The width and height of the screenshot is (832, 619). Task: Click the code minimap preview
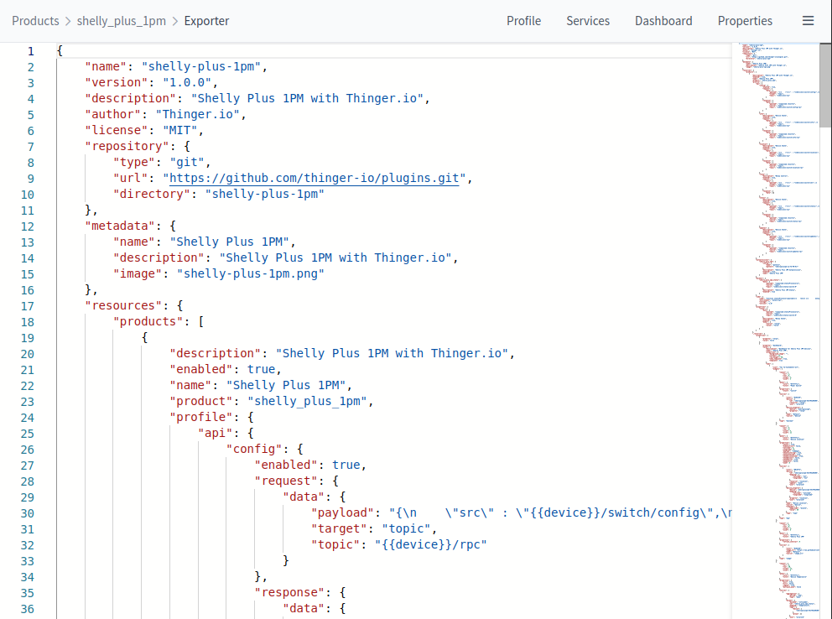coord(774,252)
